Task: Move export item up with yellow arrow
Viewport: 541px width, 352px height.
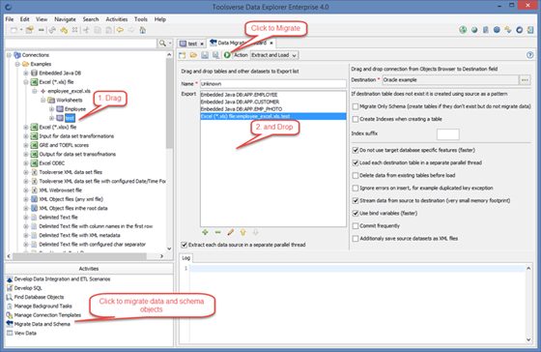Action: coord(242,232)
